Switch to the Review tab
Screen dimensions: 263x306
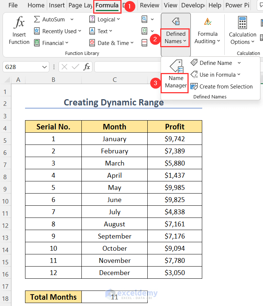(x=150, y=5)
